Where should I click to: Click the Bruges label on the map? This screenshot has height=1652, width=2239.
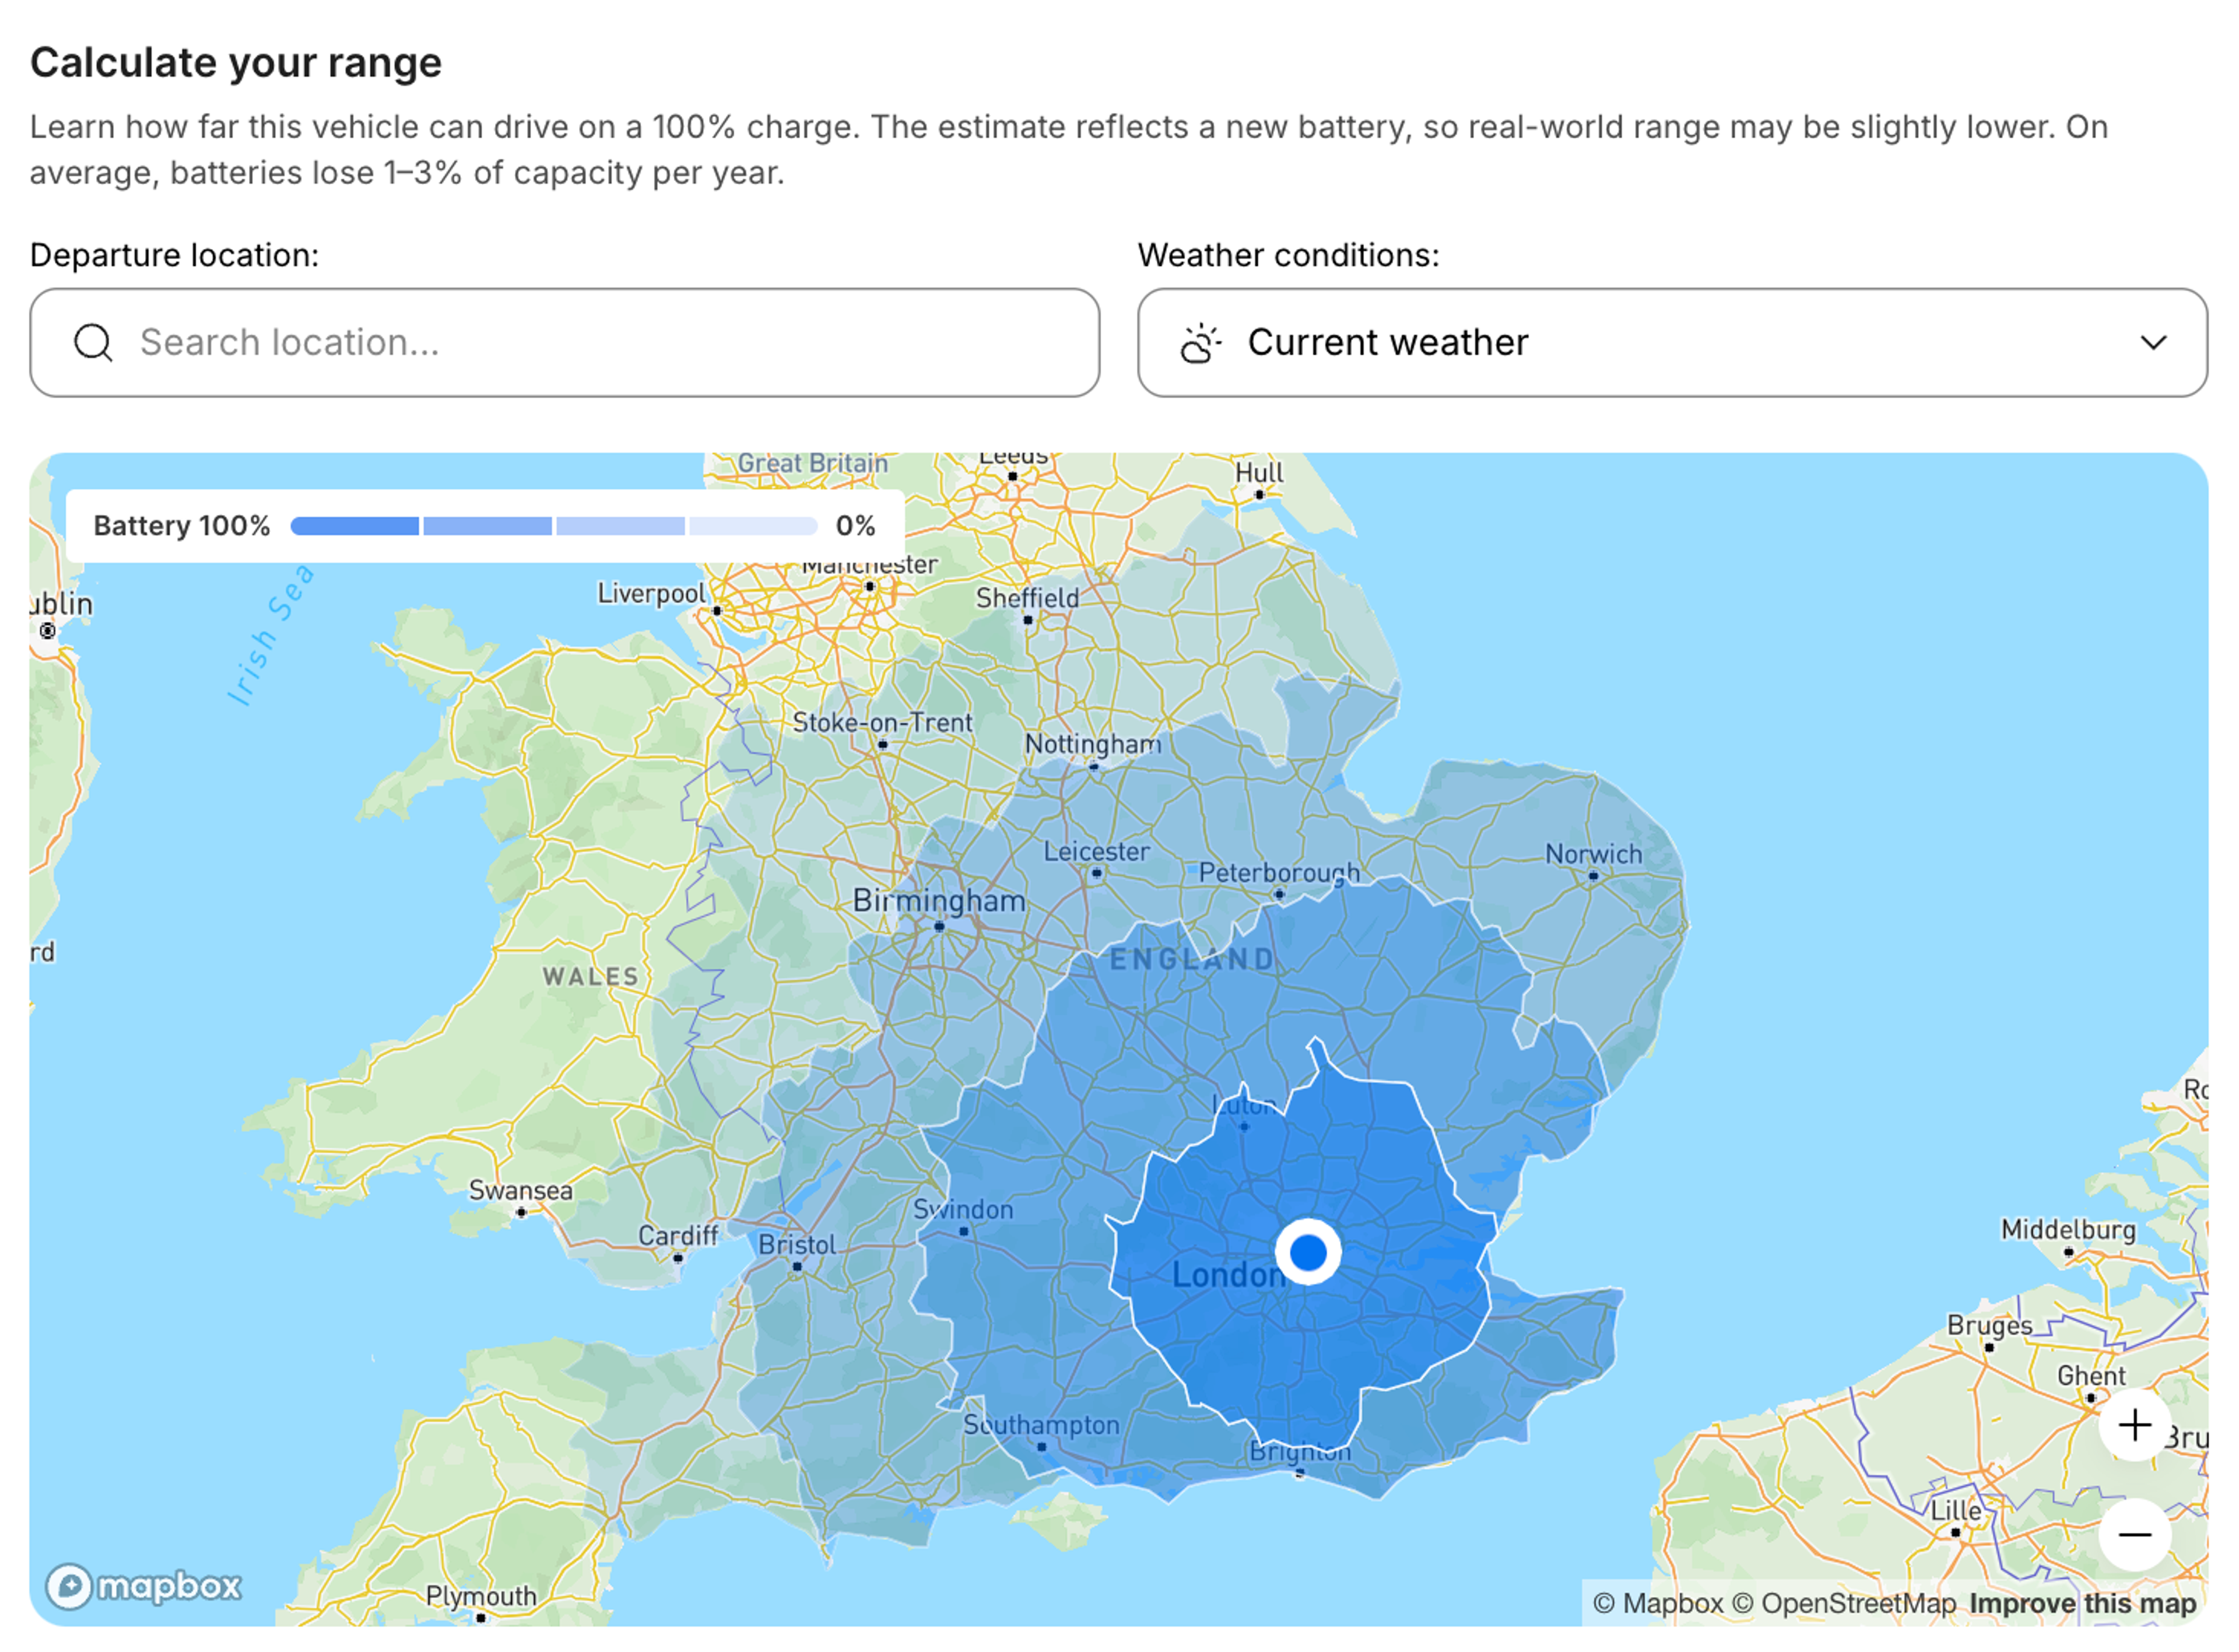click(x=1990, y=1326)
